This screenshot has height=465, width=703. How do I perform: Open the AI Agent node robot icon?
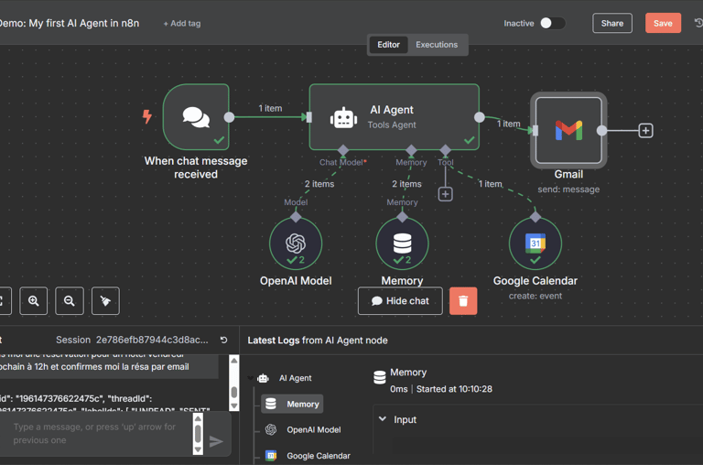343,118
